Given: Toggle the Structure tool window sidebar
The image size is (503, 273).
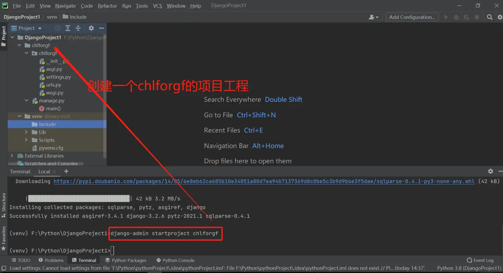Looking at the screenshot, I should point(4,204).
